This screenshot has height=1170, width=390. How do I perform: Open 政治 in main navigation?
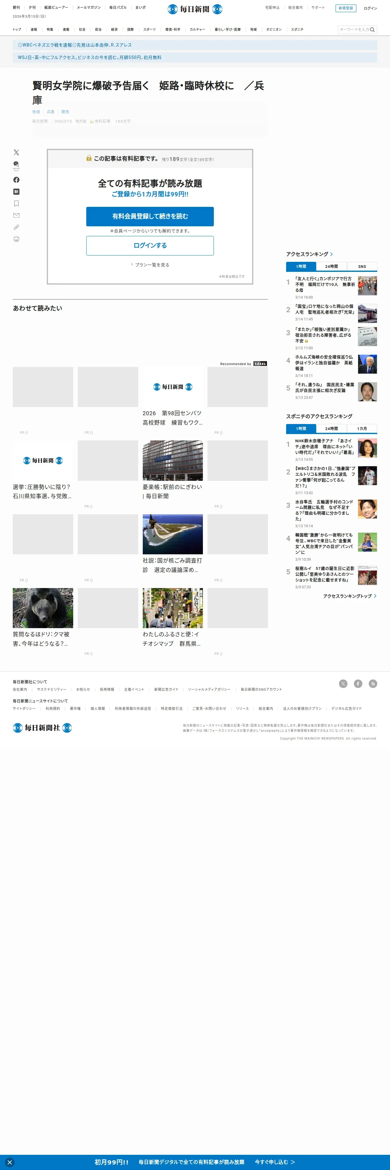pos(98,29)
